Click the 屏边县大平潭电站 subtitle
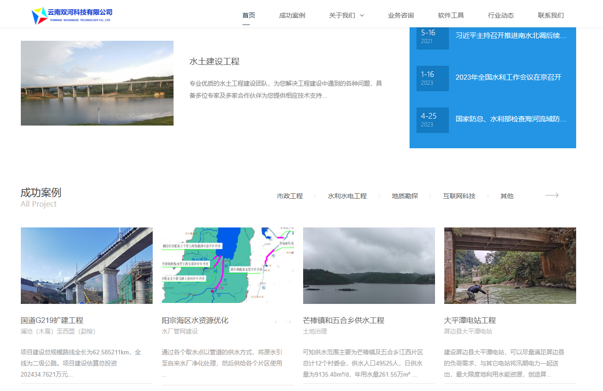 [x=468, y=331]
